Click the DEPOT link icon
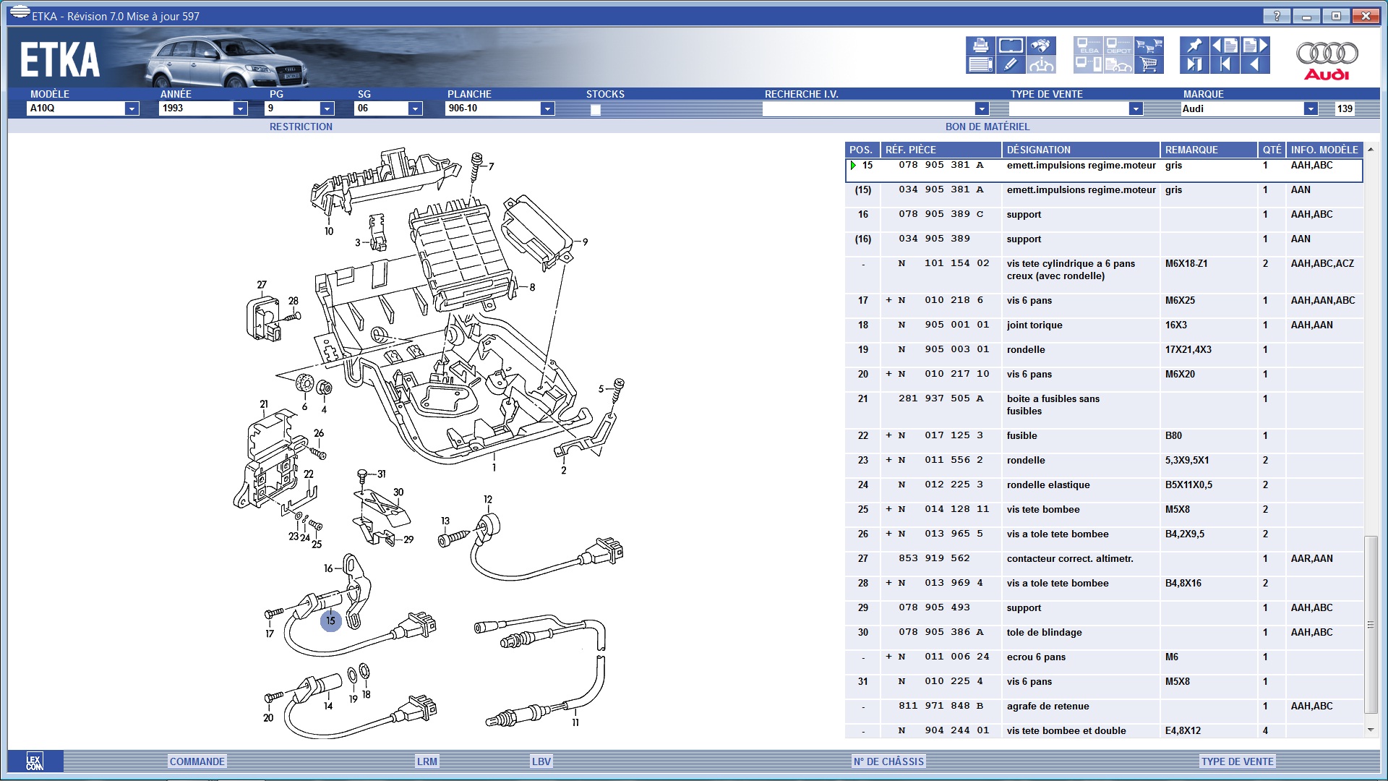1388x781 pixels. pyautogui.click(x=1118, y=46)
